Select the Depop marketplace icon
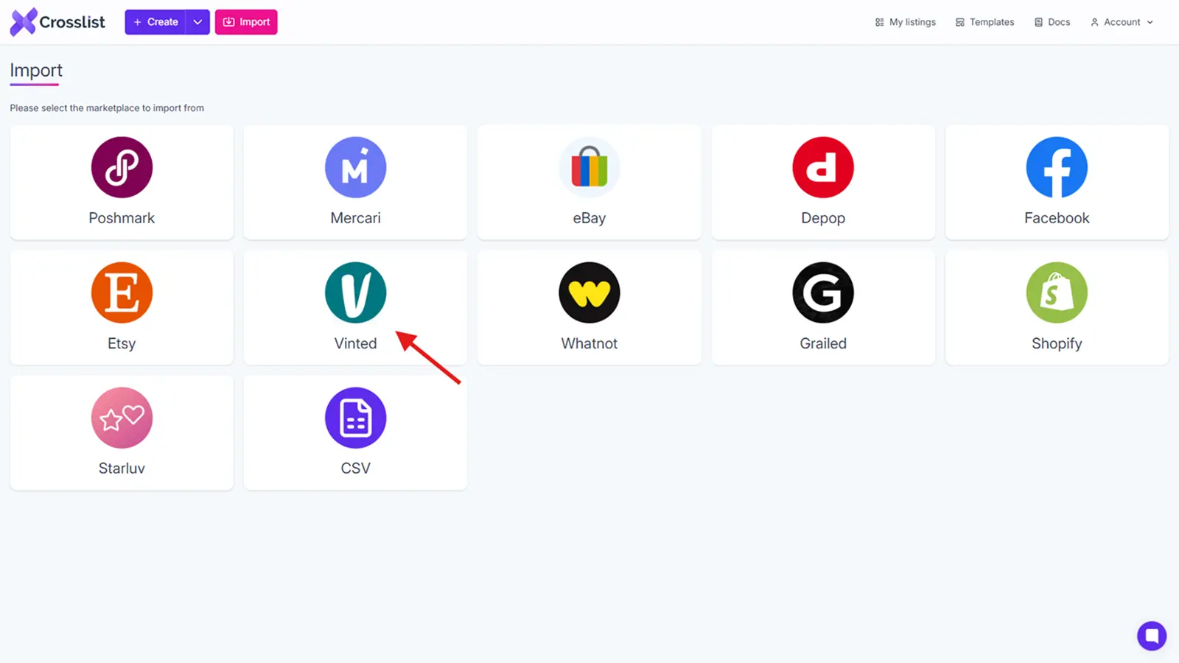This screenshot has width=1179, height=663. coord(823,167)
